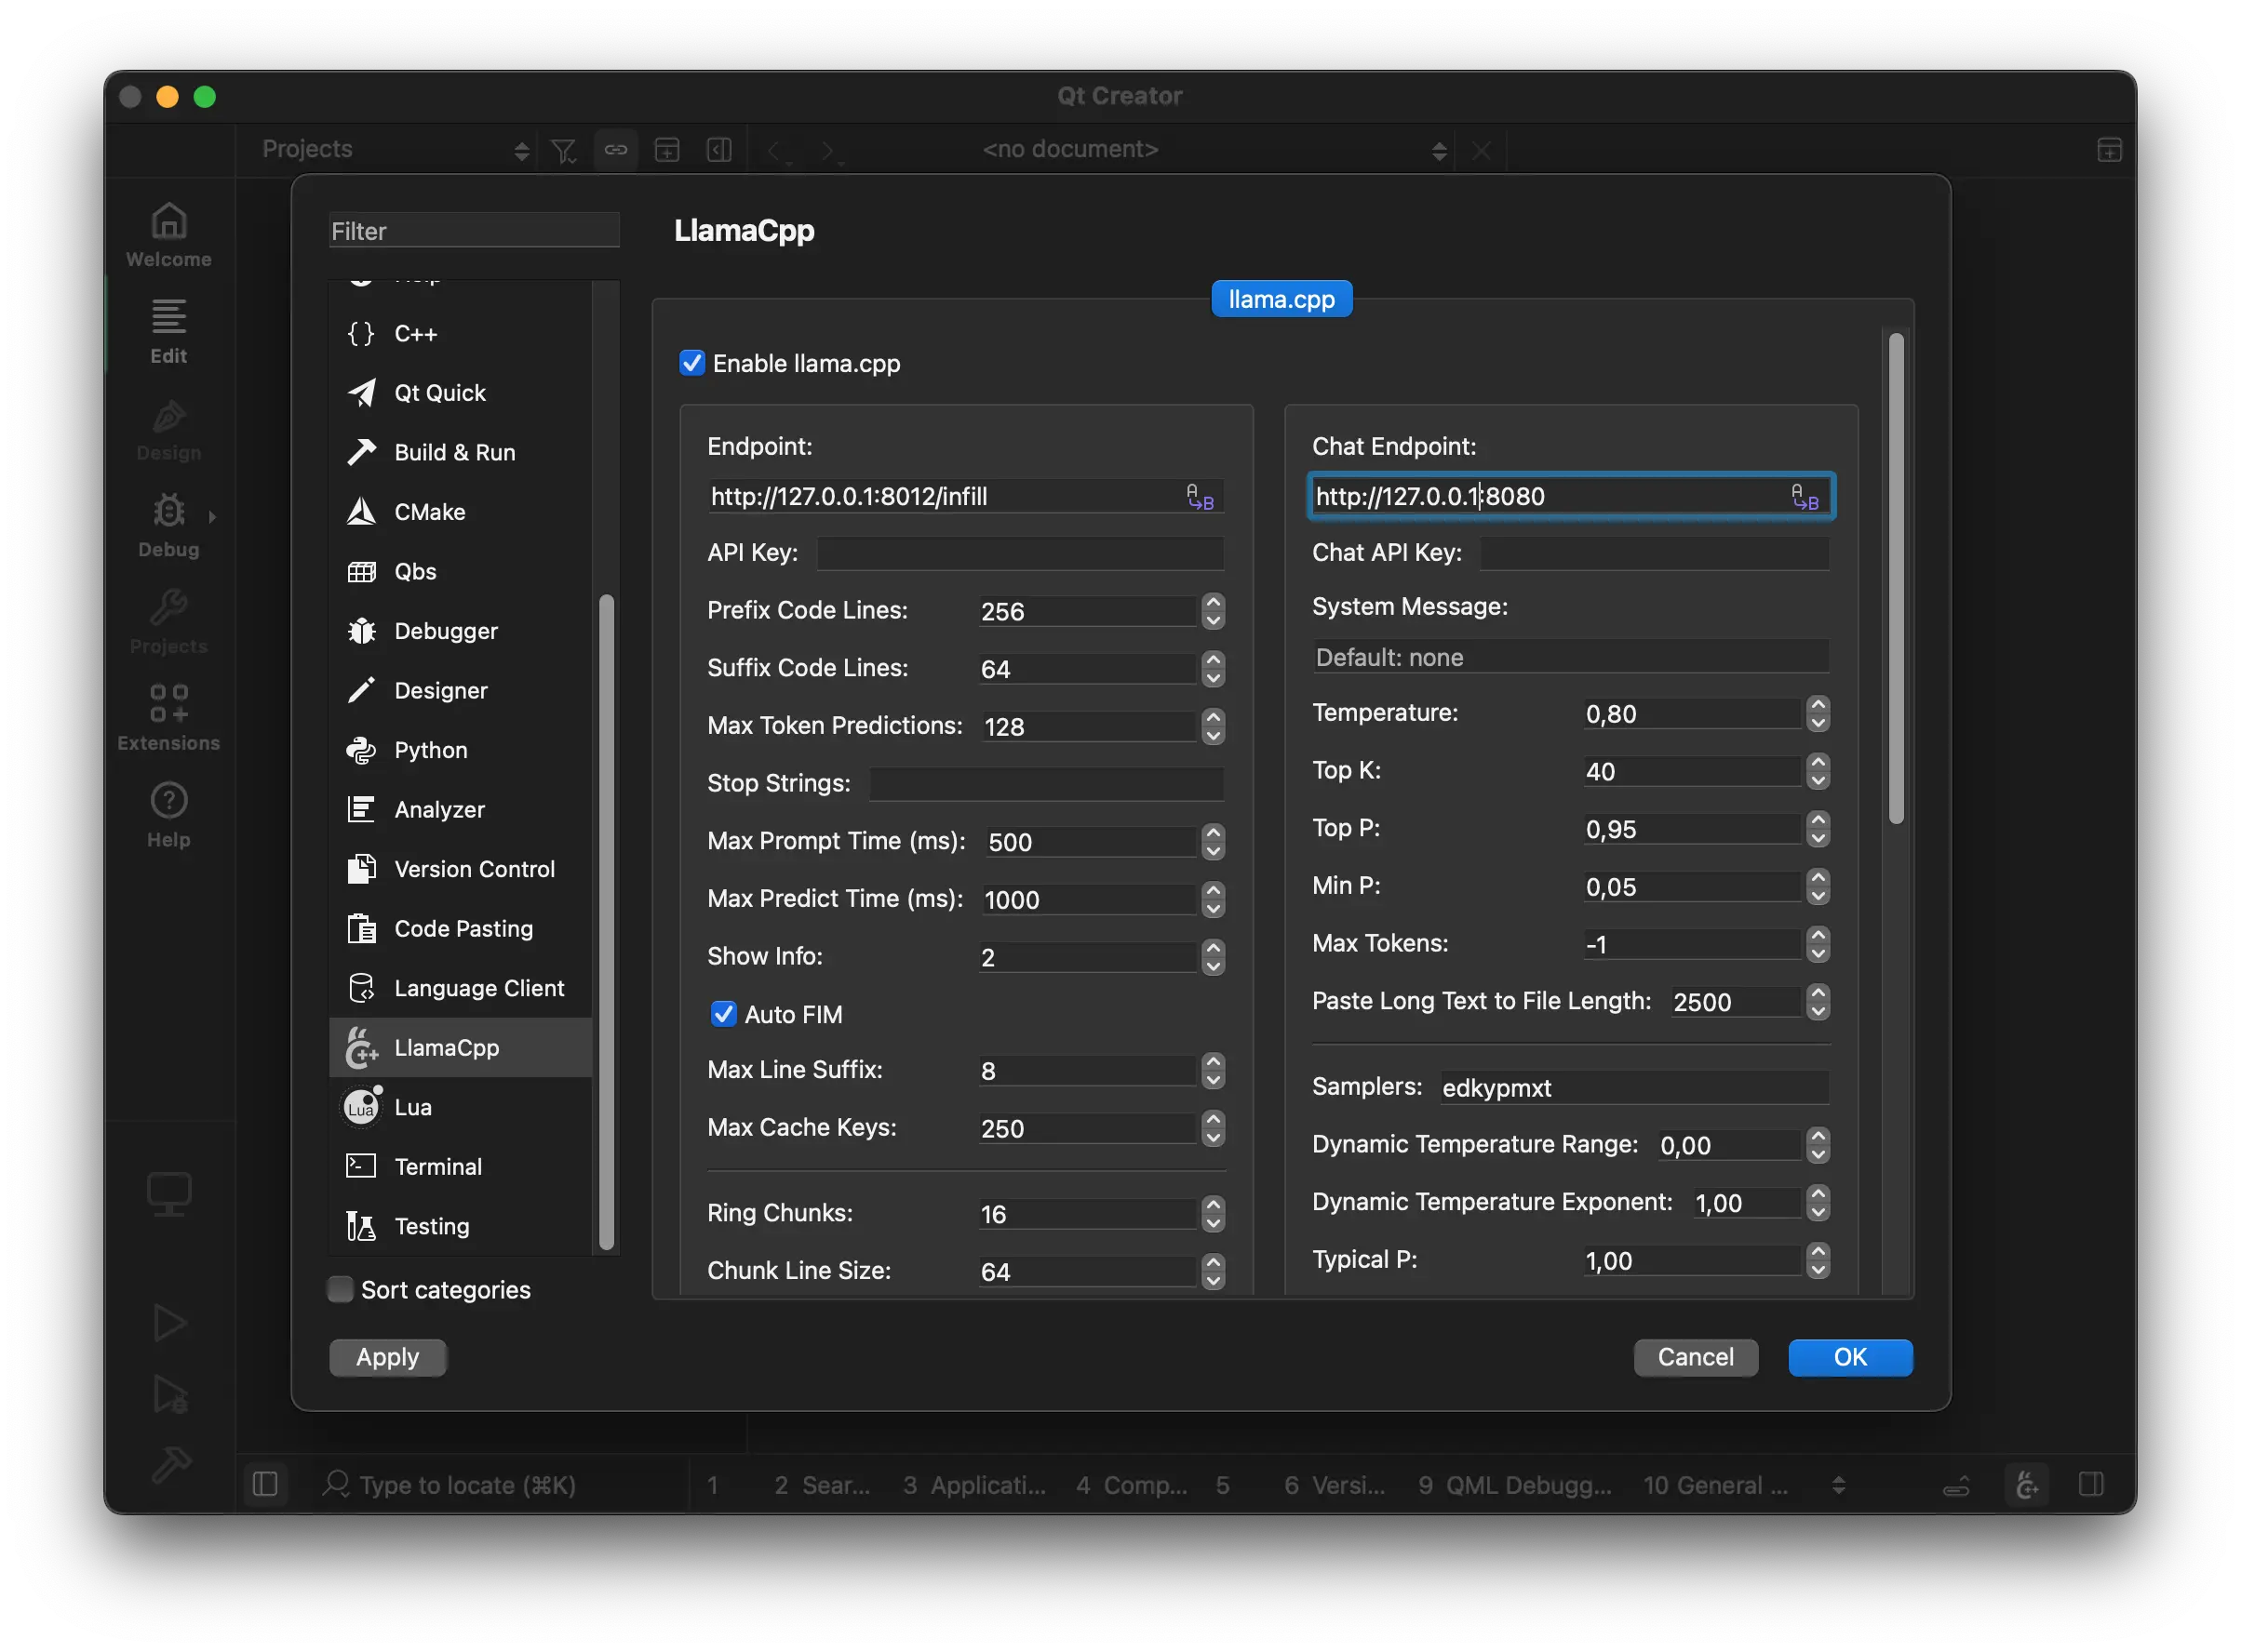Viewport: 2241px width, 1652px height.
Task: Select Language Client in category list
Action: click(x=478, y=988)
